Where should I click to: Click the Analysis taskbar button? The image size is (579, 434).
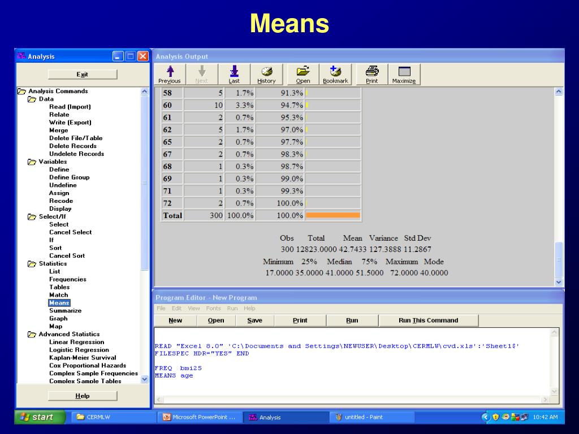(286, 417)
